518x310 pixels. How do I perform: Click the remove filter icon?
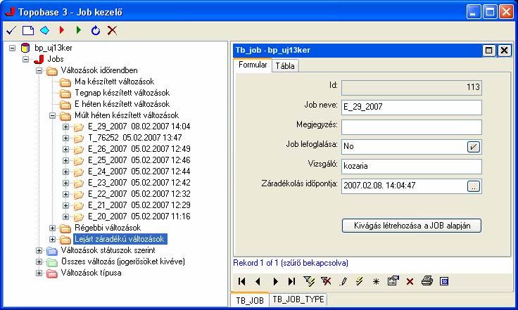[x=326, y=281]
